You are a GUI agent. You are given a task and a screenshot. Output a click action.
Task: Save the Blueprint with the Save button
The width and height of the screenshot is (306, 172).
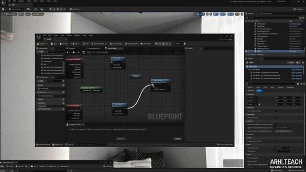(x=54, y=43)
